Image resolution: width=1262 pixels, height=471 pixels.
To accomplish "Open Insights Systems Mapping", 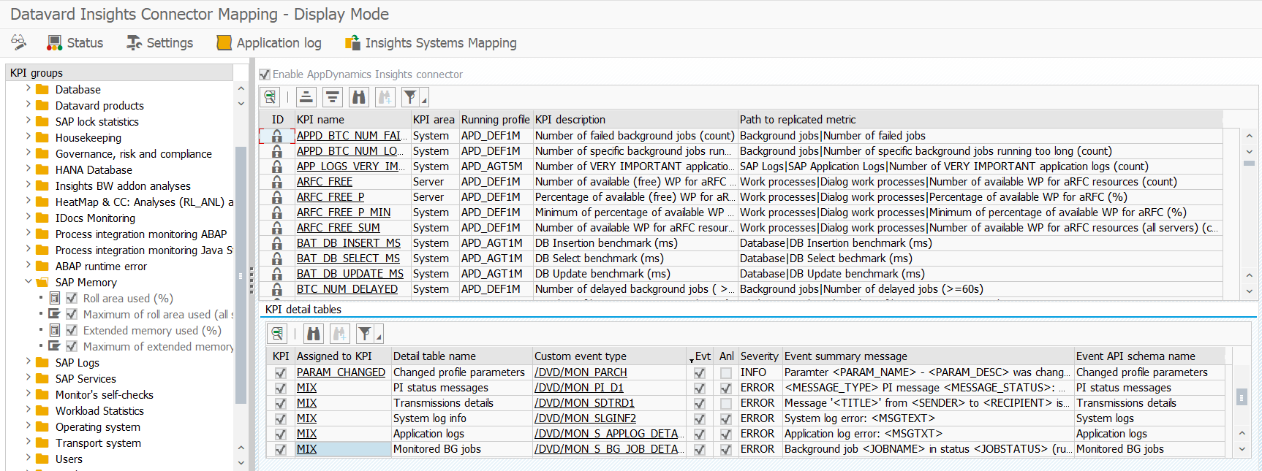I will [431, 43].
